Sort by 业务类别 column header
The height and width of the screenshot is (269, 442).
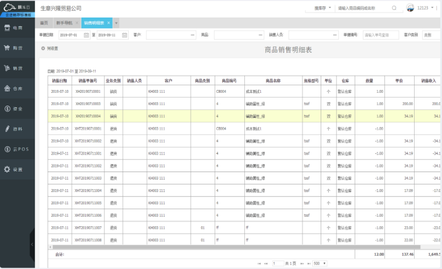coord(113,81)
